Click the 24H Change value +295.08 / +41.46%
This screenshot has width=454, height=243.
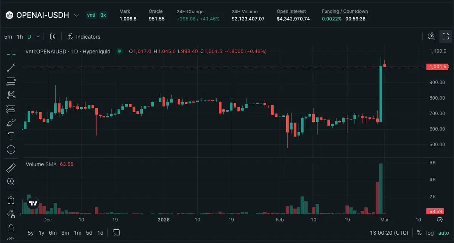pos(198,19)
